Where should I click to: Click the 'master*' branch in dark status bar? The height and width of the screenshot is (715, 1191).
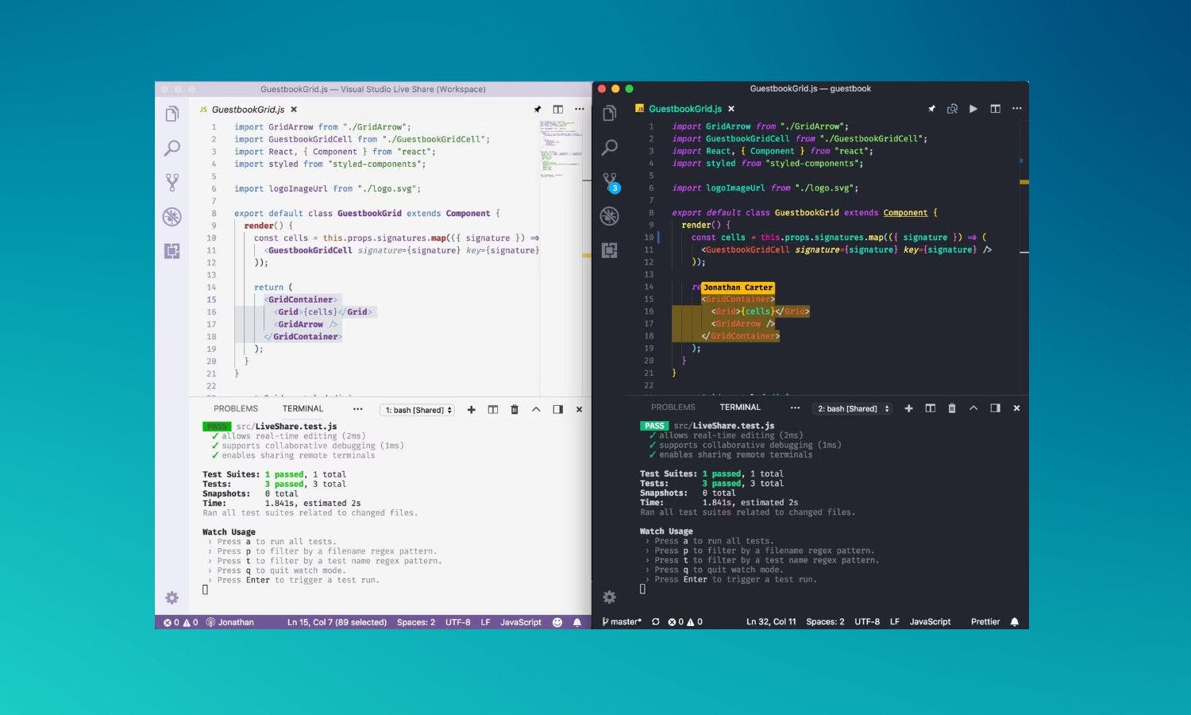tap(622, 622)
